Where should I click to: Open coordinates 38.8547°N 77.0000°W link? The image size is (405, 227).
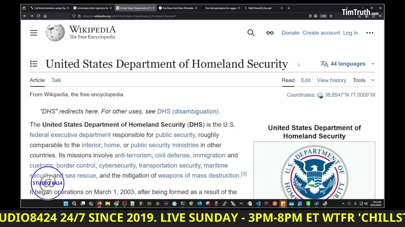(x=350, y=95)
